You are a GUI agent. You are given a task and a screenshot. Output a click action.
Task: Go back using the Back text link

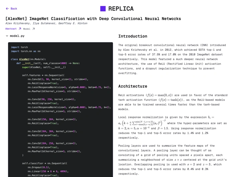(x=14, y=9)
